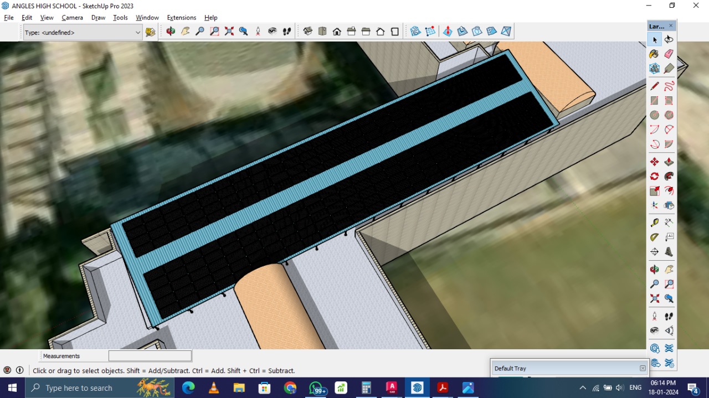Click the Measurements input box
Viewport: 709px width, 398px height.
coord(150,356)
